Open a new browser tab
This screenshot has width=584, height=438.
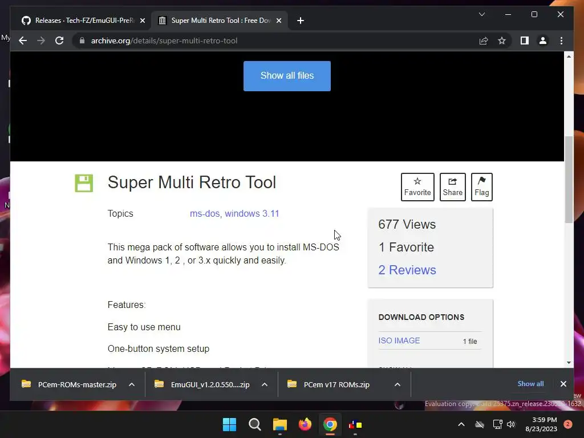coord(301,21)
